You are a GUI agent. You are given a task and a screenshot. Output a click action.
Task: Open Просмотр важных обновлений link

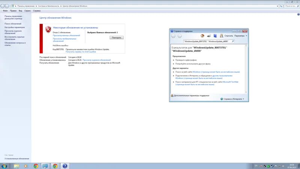point(66,35)
